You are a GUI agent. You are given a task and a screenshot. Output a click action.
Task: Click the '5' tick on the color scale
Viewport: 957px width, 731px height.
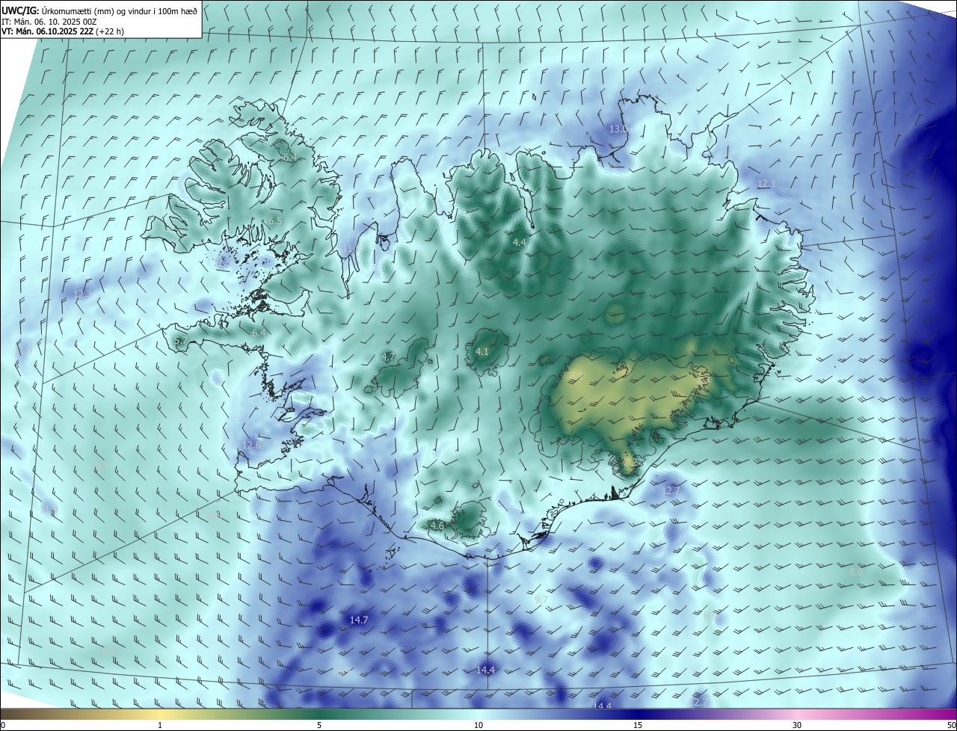[319, 725]
